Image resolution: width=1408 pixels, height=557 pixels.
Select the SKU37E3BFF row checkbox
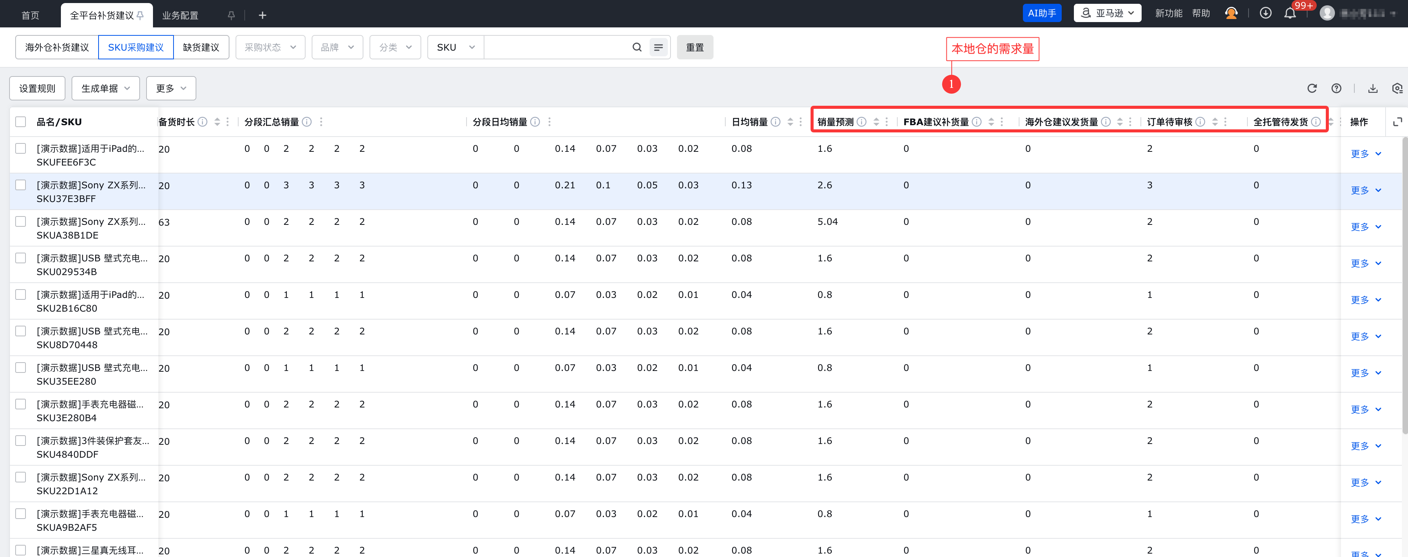click(x=21, y=185)
